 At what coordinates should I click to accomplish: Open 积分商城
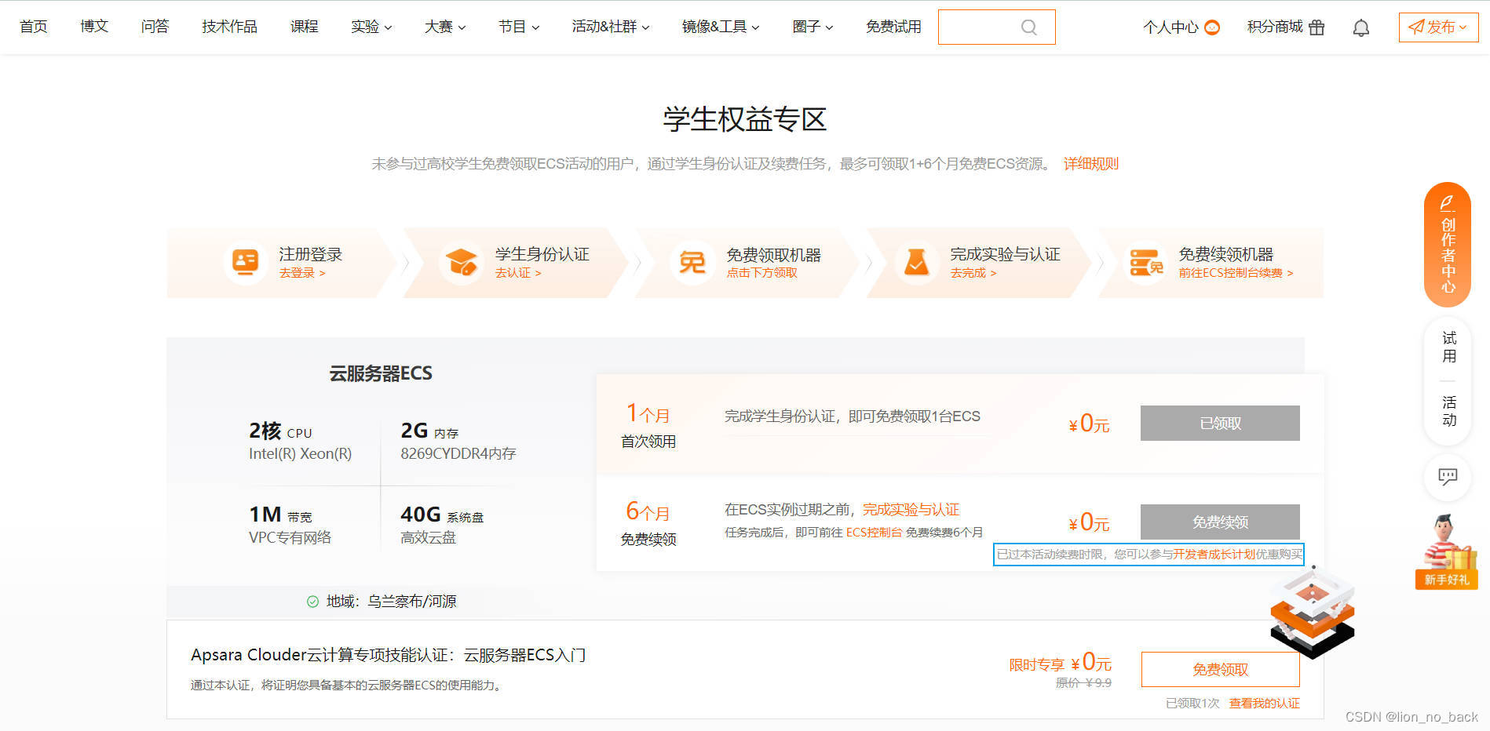click(1275, 27)
